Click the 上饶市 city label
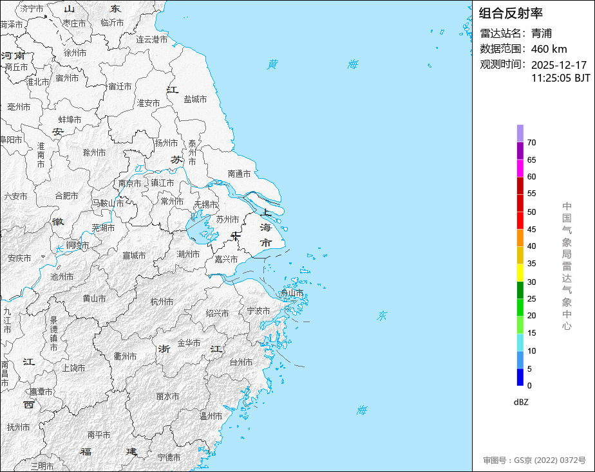Screen dimensions: 595x472 pyautogui.click(x=73, y=368)
